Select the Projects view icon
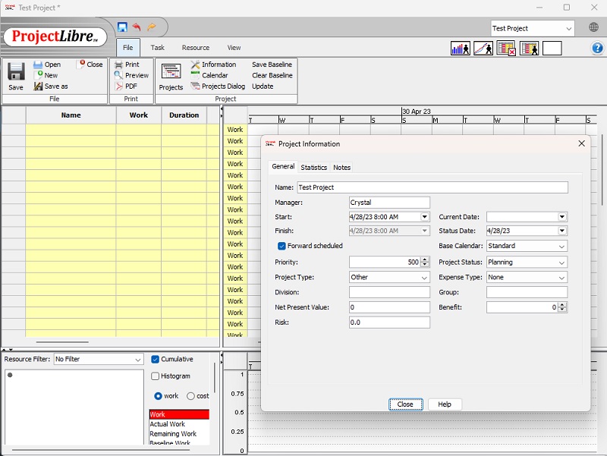 click(170, 74)
